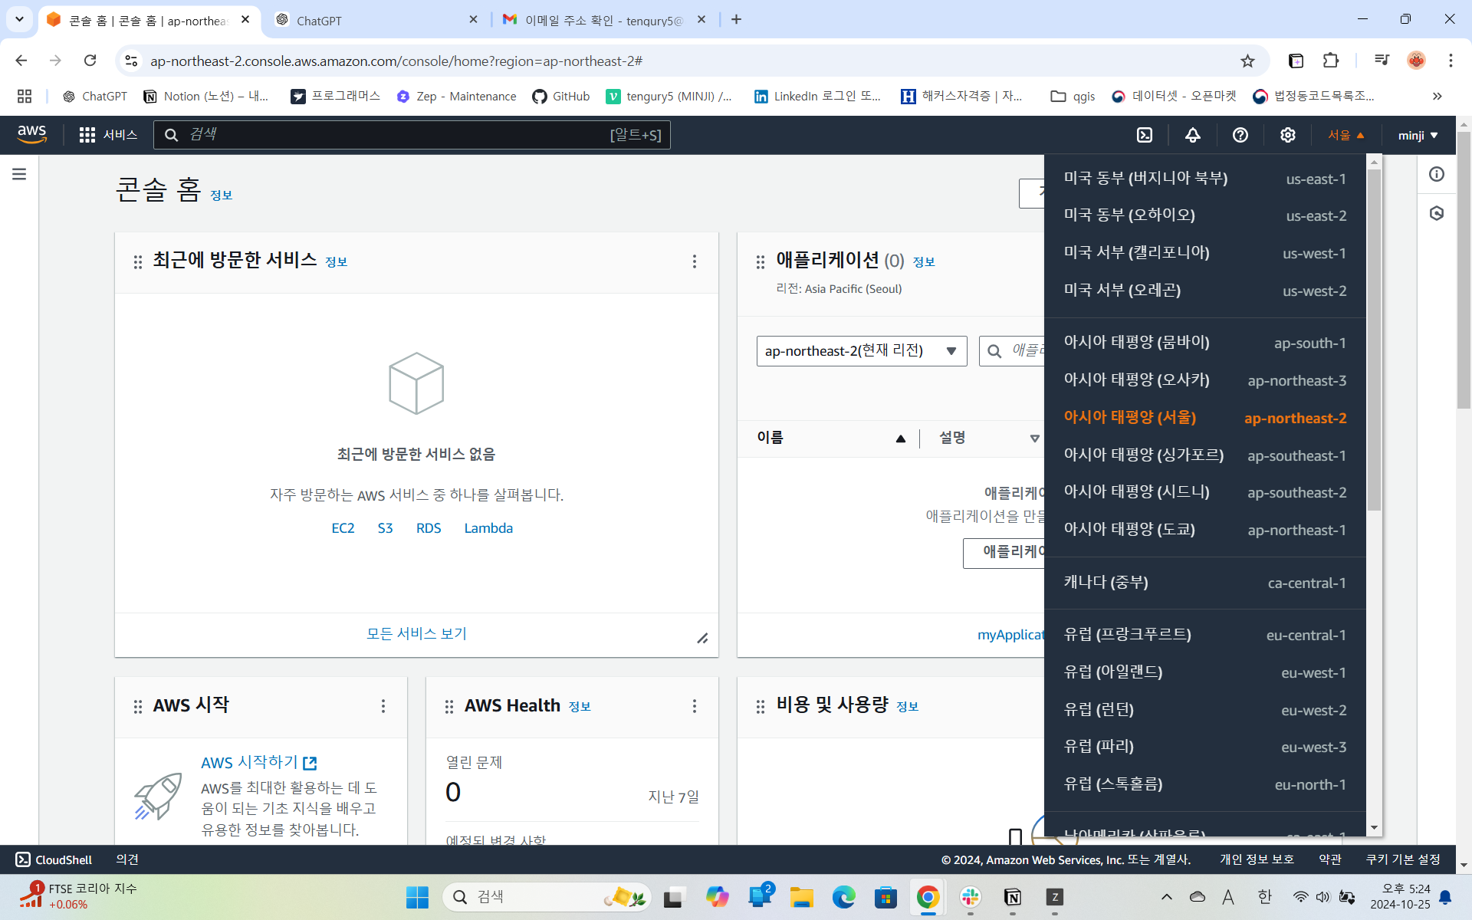Click the browser address bar
The height and width of the screenshot is (920, 1472).
click(x=690, y=61)
